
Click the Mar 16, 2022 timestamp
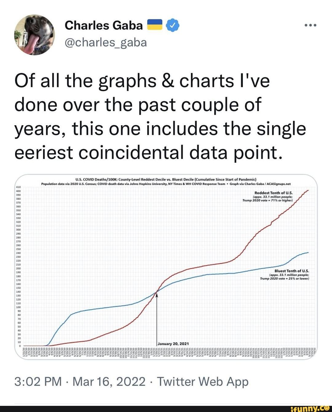[x=108, y=382]
